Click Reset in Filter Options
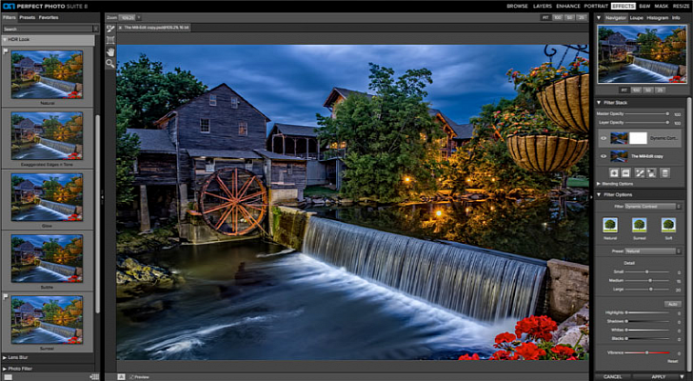The height and width of the screenshot is (381, 693). [x=672, y=361]
